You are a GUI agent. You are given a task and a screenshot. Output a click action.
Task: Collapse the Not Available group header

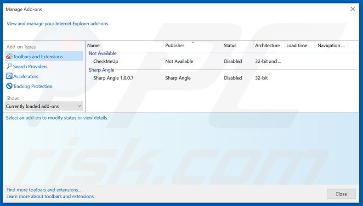pos(102,53)
